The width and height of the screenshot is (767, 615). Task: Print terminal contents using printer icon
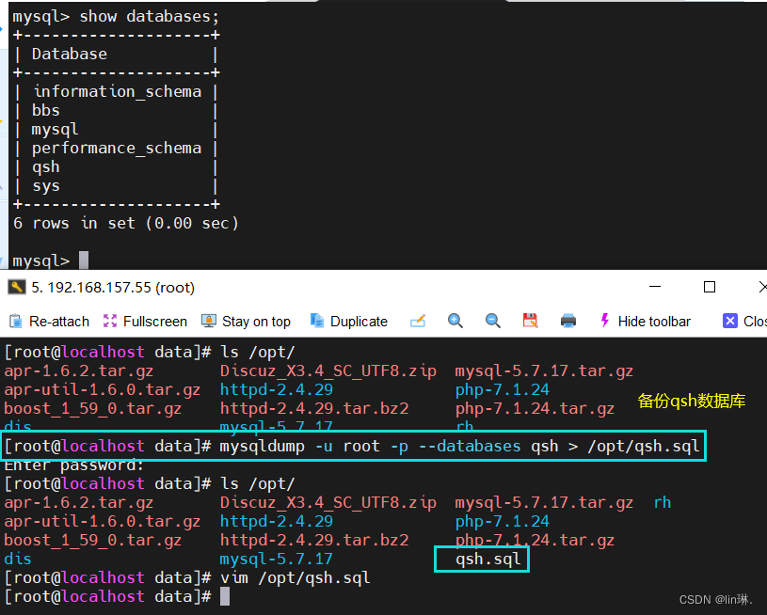[567, 321]
